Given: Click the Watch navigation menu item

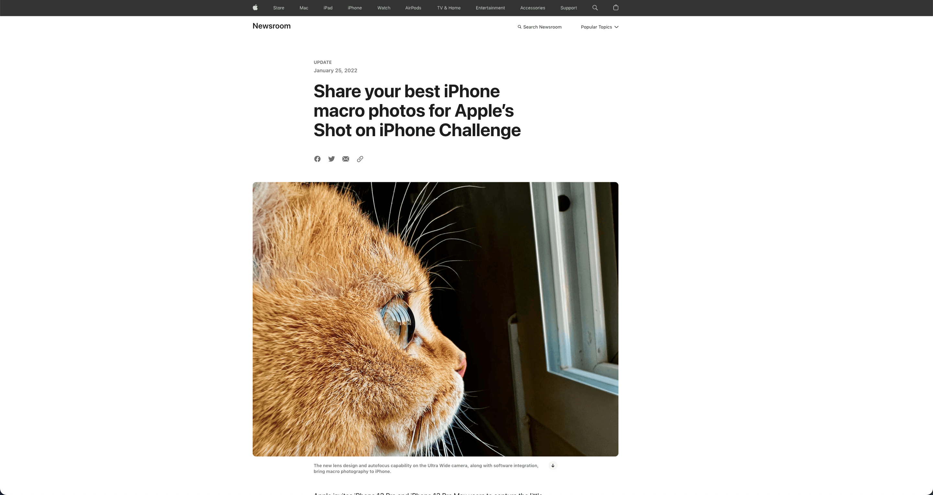Looking at the screenshot, I should [384, 7].
